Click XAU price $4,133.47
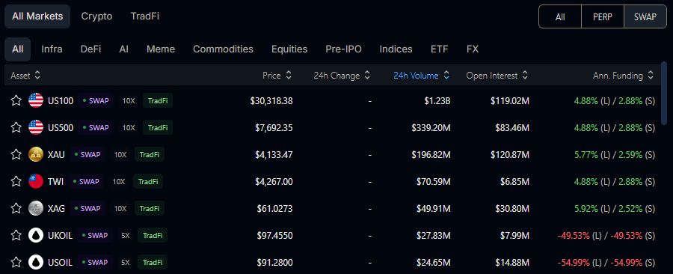This screenshot has width=673, height=274. (274, 155)
